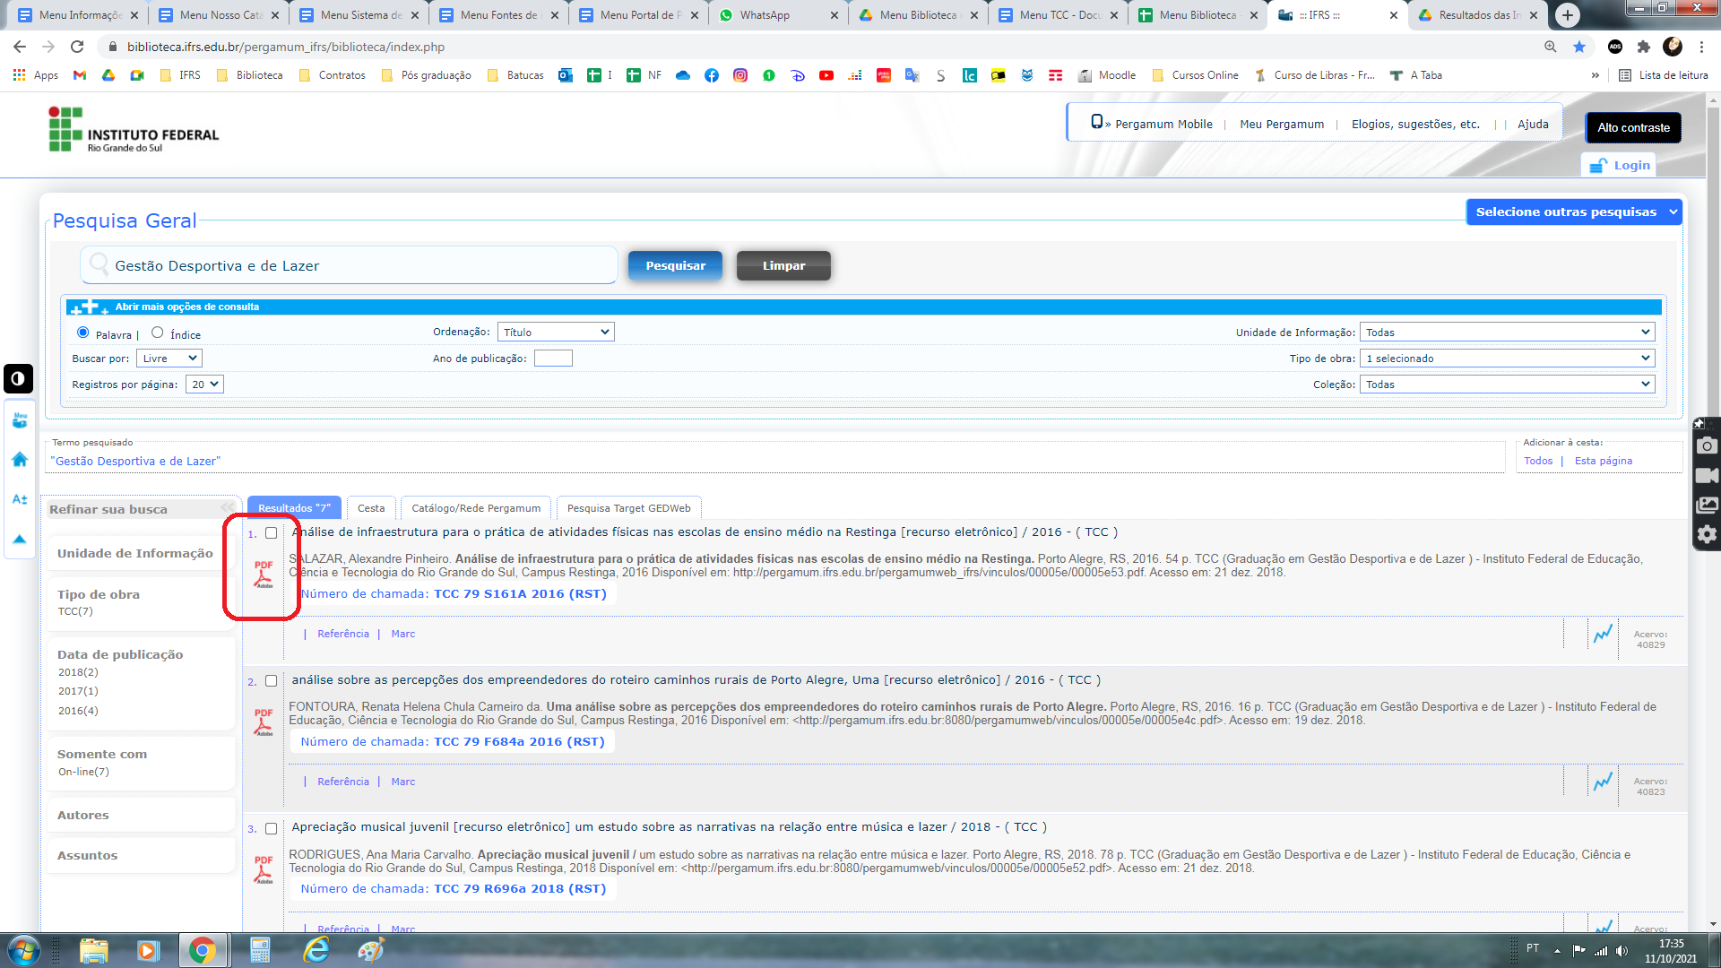Open PDF icon of first result
The width and height of the screenshot is (1721, 968).
tap(264, 575)
